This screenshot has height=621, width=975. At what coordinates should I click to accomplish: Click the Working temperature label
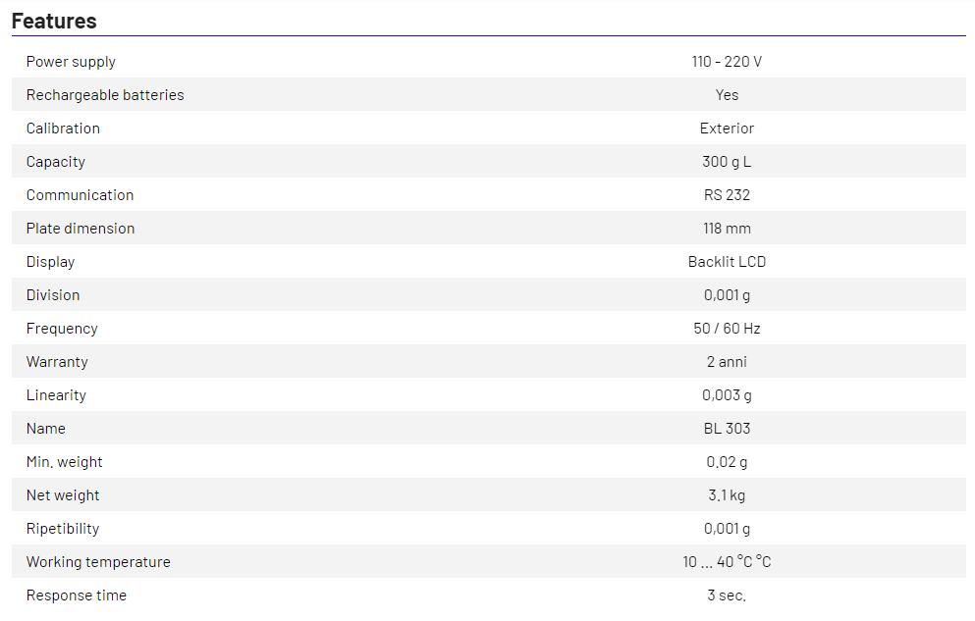[98, 562]
